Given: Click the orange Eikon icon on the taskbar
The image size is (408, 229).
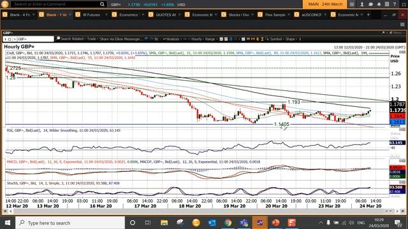Looking at the screenshot, I should [196, 223].
